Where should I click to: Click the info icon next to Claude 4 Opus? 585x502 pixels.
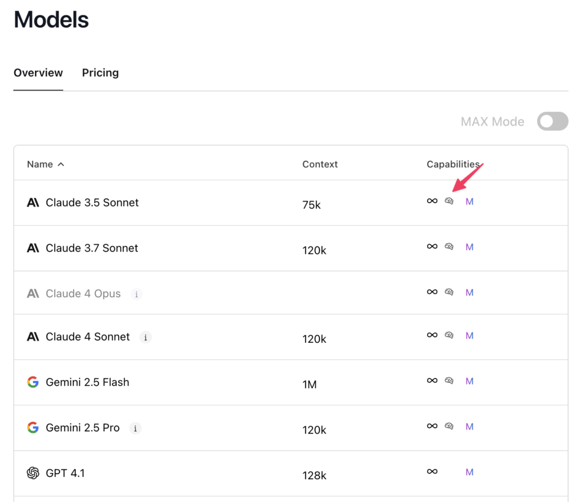(137, 294)
